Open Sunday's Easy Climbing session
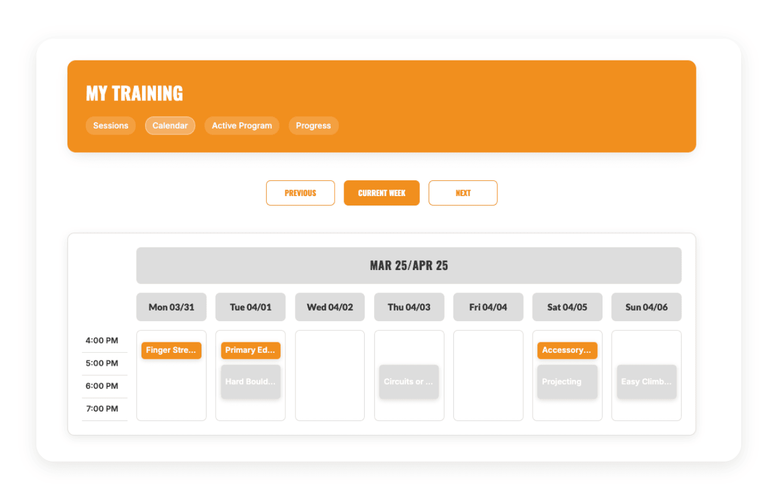This screenshot has width=774, height=492. point(646,382)
